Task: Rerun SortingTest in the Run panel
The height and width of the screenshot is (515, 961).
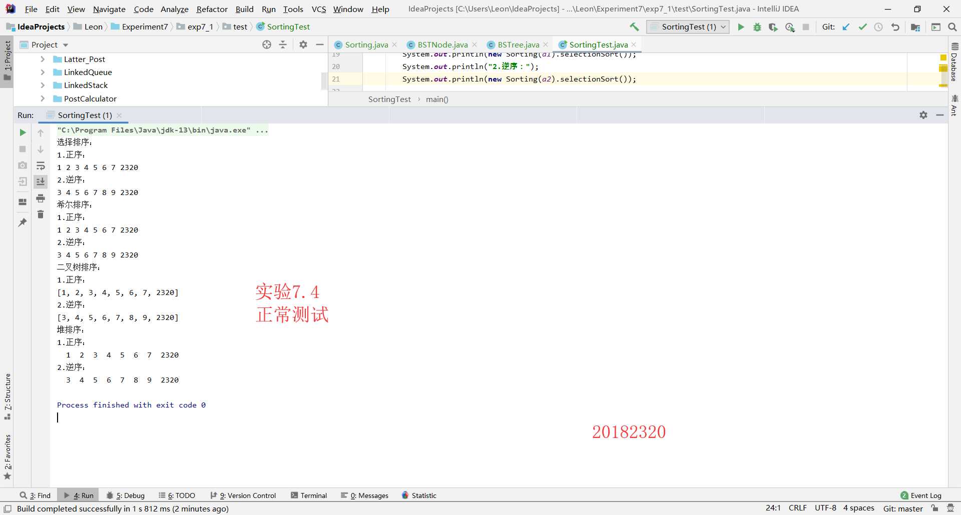Action: [x=23, y=132]
